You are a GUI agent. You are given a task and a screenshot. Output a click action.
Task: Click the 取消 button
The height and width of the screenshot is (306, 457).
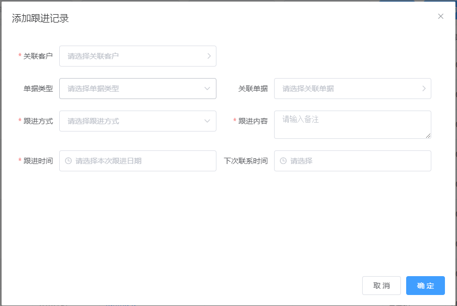(382, 286)
